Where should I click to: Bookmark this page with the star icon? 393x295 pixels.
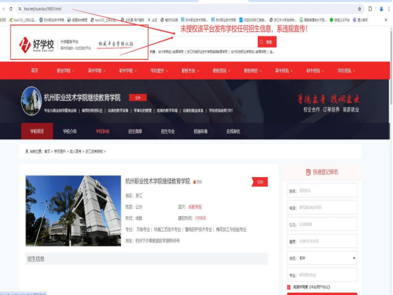coord(360,9)
